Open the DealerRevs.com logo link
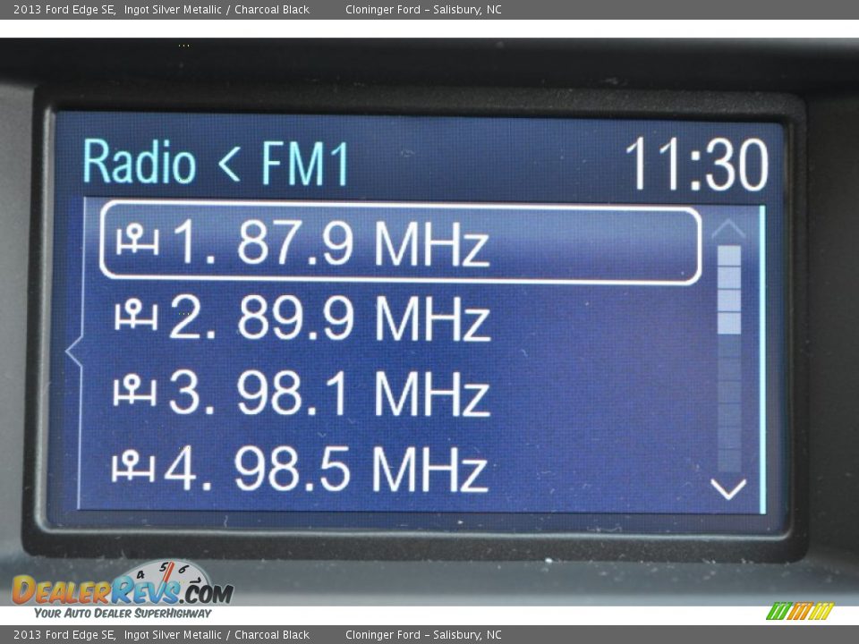This screenshot has width=859, height=644. 123,589
